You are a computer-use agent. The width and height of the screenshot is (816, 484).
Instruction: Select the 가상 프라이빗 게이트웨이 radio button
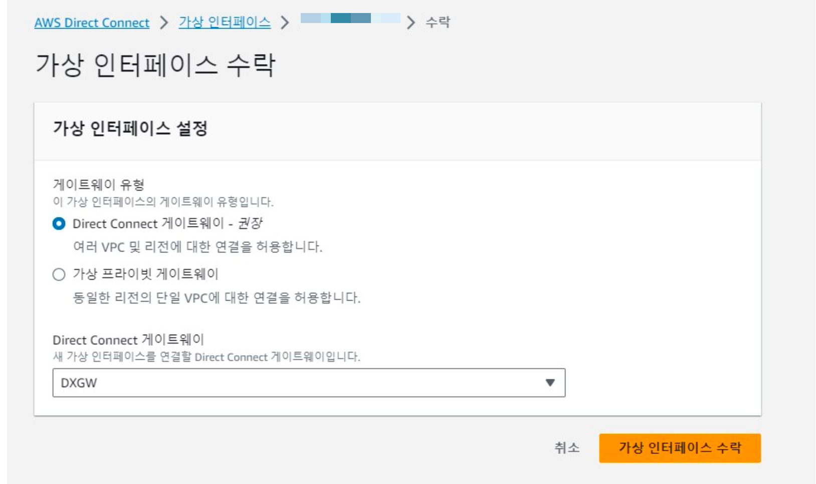[59, 275]
